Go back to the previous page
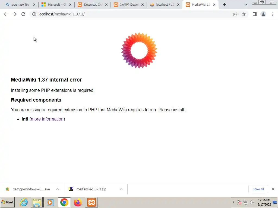This screenshot has height=208, width=278. pyautogui.click(x=6, y=14)
